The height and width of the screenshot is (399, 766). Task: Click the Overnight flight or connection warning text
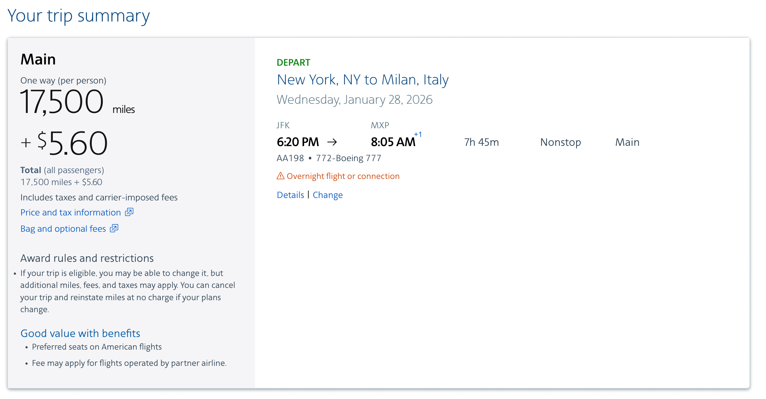tap(343, 176)
